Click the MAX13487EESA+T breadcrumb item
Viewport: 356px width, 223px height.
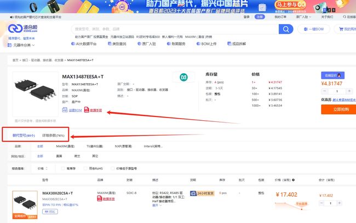coord(80,60)
